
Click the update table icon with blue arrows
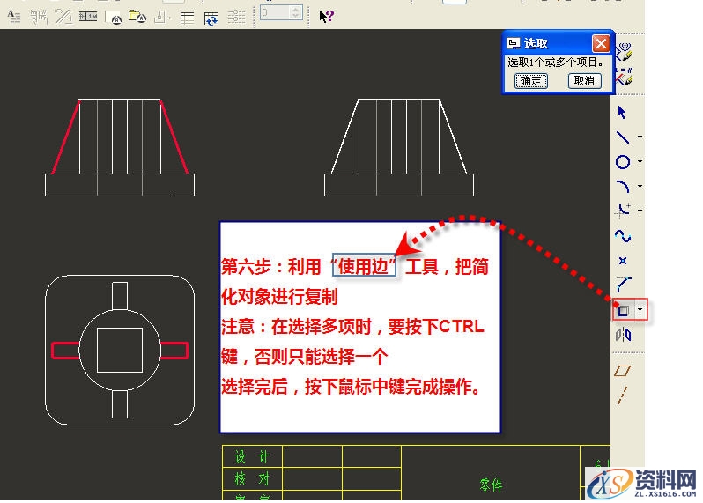click(211, 18)
